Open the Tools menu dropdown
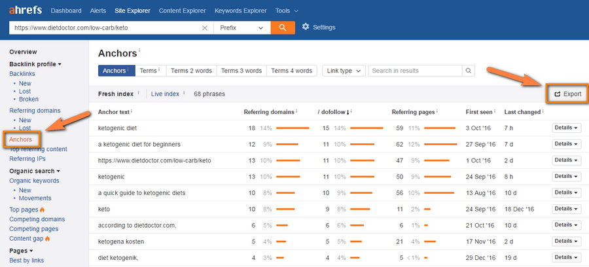This screenshot has width=589, height=267. 287,10
